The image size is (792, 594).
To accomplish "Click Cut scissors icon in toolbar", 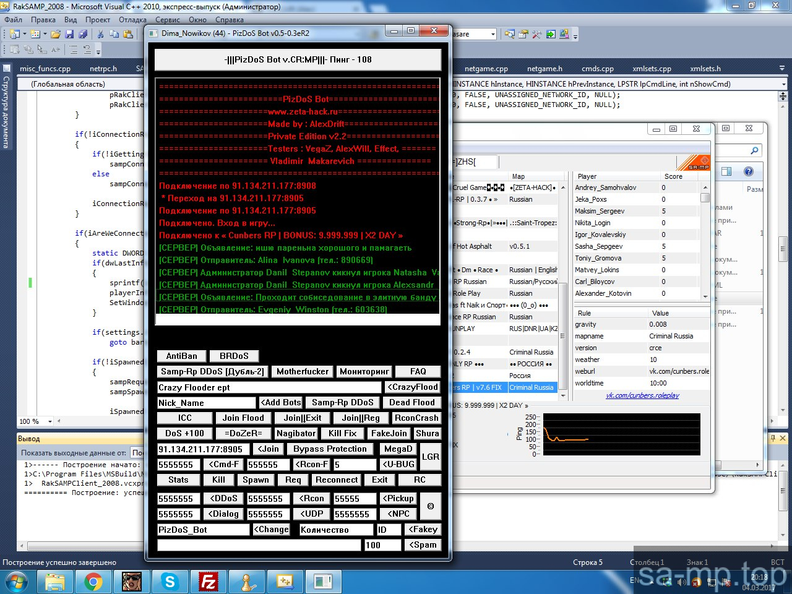I will click(101, 34).
